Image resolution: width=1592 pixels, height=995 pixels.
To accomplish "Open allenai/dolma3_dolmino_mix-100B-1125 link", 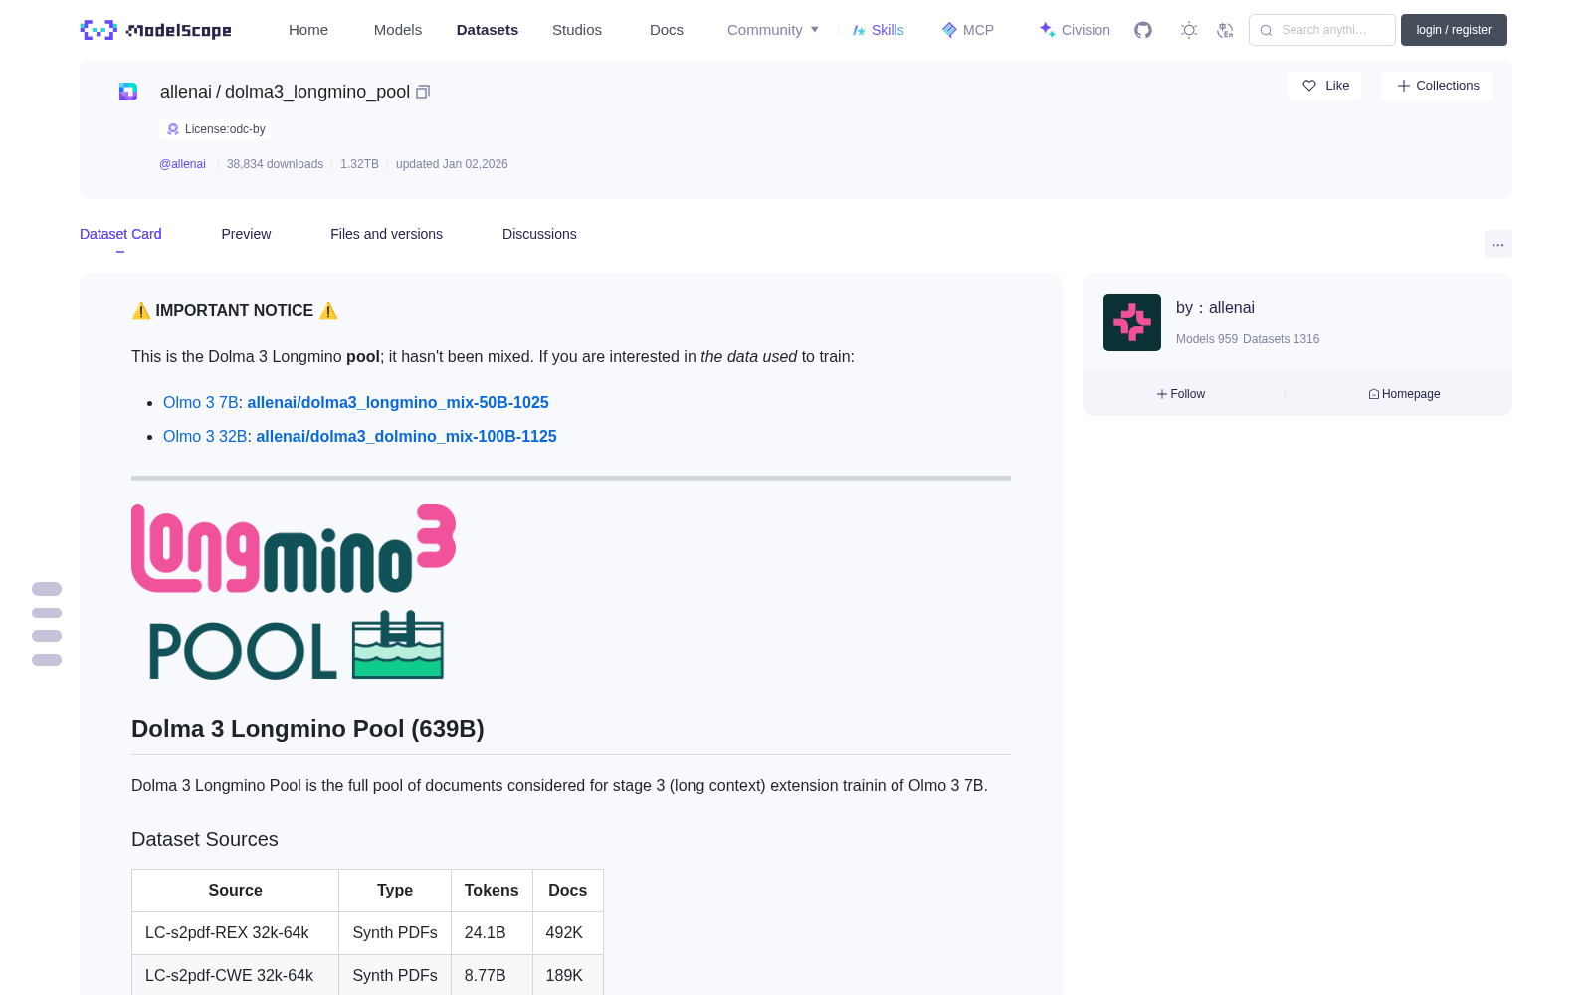I will 406,437.
